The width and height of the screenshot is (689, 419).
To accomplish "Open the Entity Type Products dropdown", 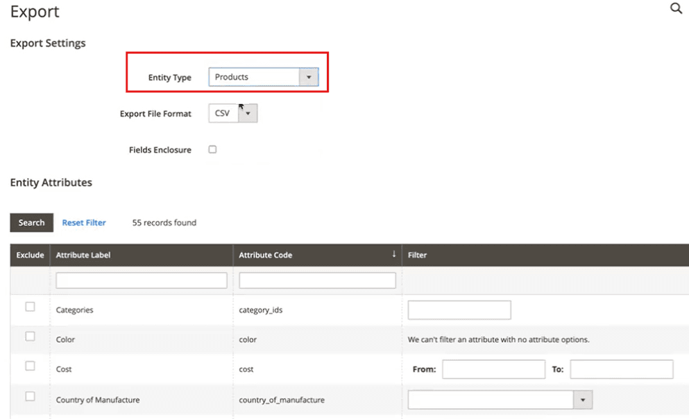I will pyautogui.click(x=263, y=77).
